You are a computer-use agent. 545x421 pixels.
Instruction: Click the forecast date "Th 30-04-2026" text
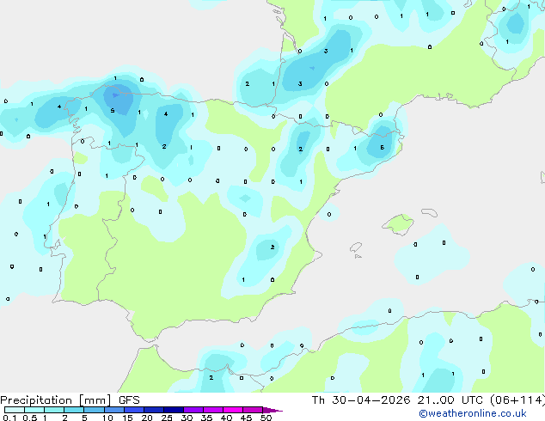click(x=361, y=400)
